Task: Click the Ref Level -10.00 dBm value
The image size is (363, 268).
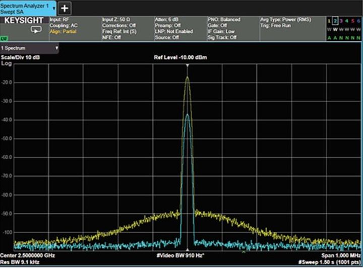Action: [x=180, y=57]
